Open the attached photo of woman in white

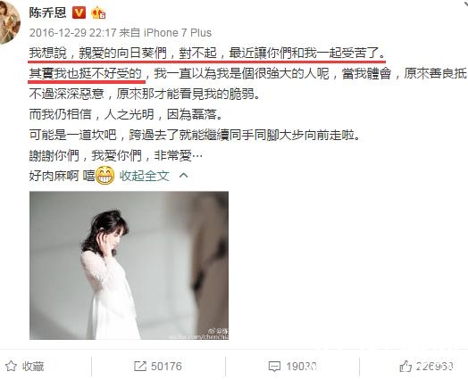[x=129, y=265]
